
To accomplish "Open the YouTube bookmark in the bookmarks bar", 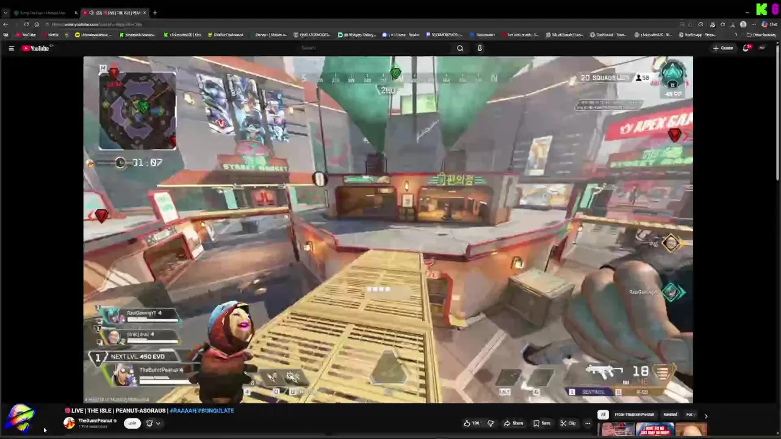I will (26, 35).
